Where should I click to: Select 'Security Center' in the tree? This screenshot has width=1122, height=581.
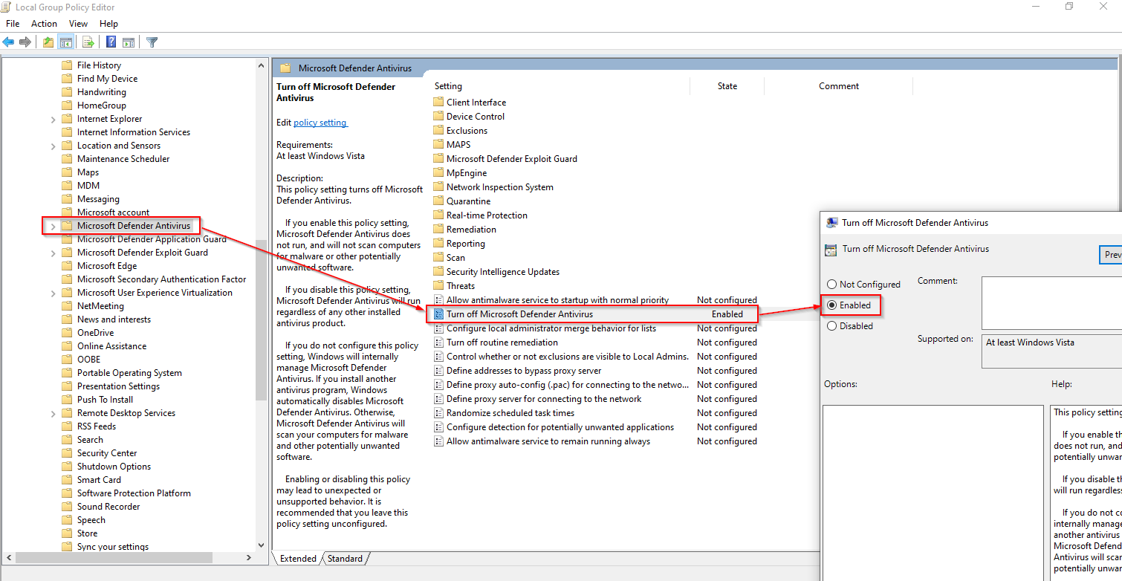pyautogui.click(x=107, y=453)
